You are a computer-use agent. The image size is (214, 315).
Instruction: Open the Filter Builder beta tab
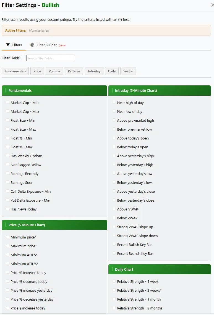tap(48, 45)
